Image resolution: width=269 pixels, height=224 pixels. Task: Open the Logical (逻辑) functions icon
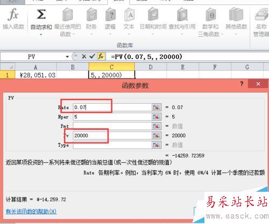110,15
